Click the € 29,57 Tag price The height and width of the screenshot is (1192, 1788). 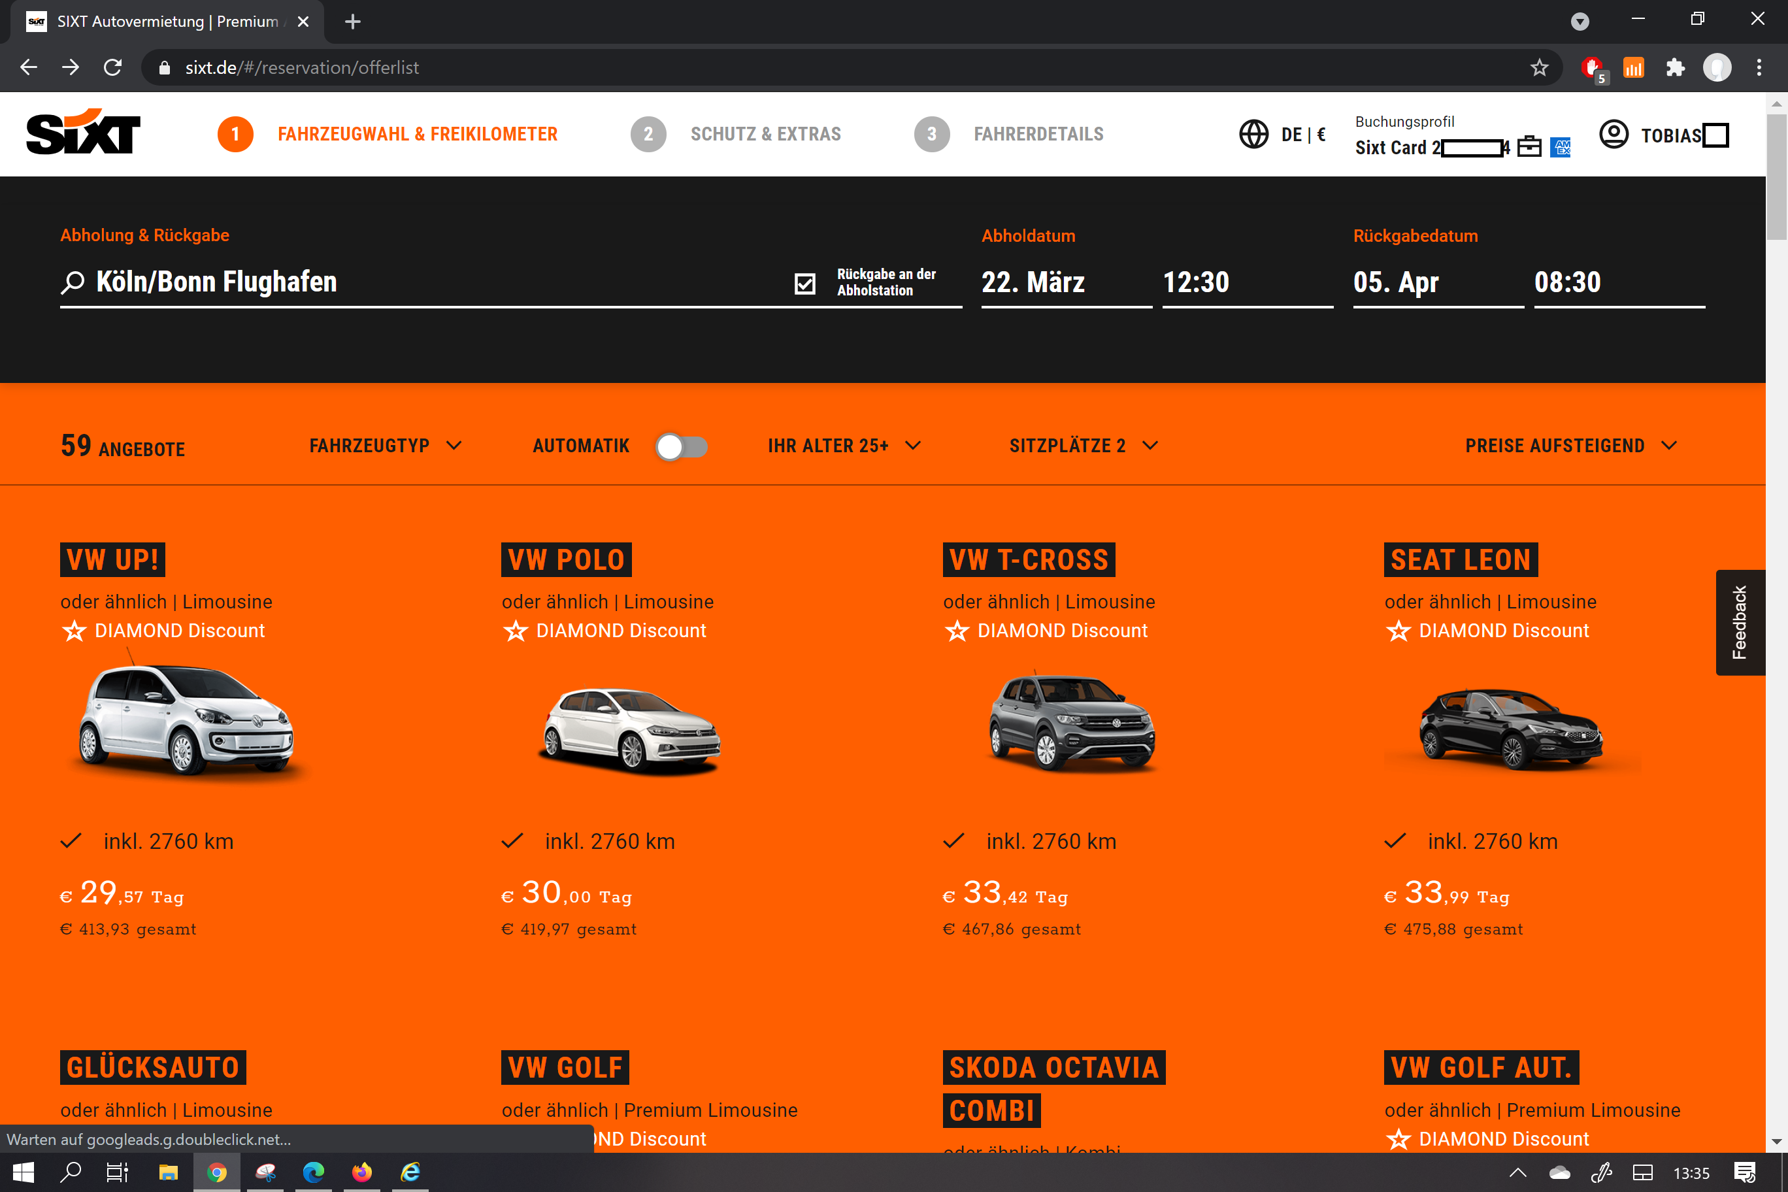tap(122, 894)
